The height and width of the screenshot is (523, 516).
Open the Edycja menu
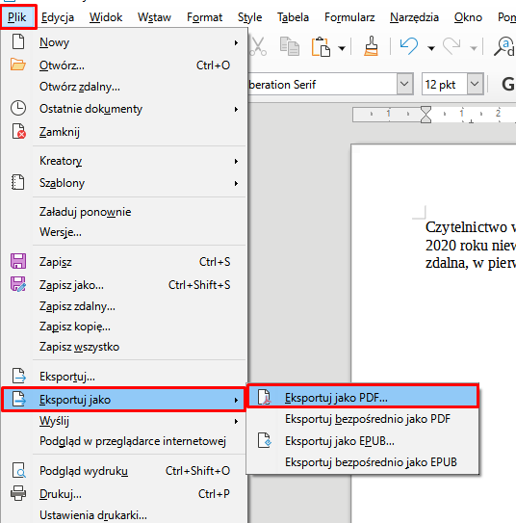coord(58,17)
